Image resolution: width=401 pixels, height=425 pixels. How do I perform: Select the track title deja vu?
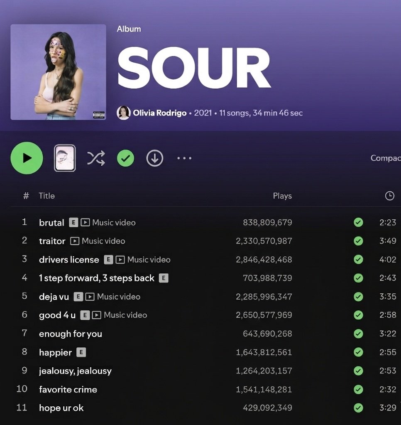click(x=54, y=297)
